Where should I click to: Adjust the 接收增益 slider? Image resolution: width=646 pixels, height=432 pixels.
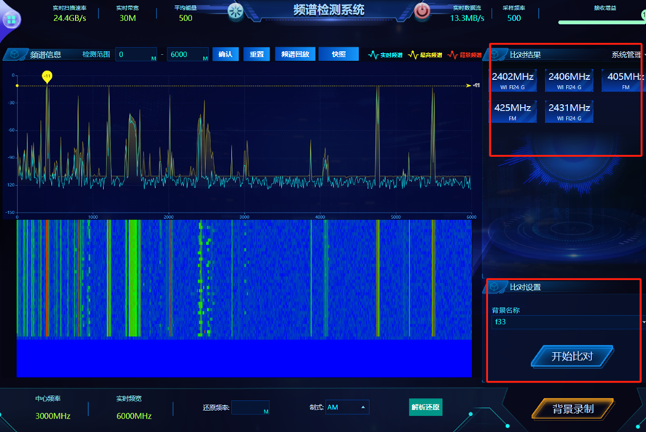[x=602, y=23]
